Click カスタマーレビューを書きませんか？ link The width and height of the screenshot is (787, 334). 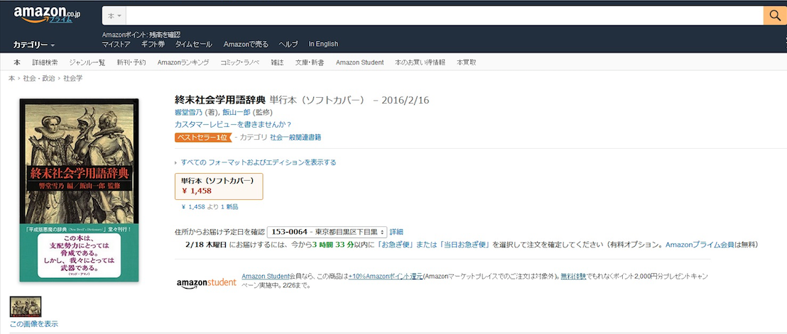point(233,124)
